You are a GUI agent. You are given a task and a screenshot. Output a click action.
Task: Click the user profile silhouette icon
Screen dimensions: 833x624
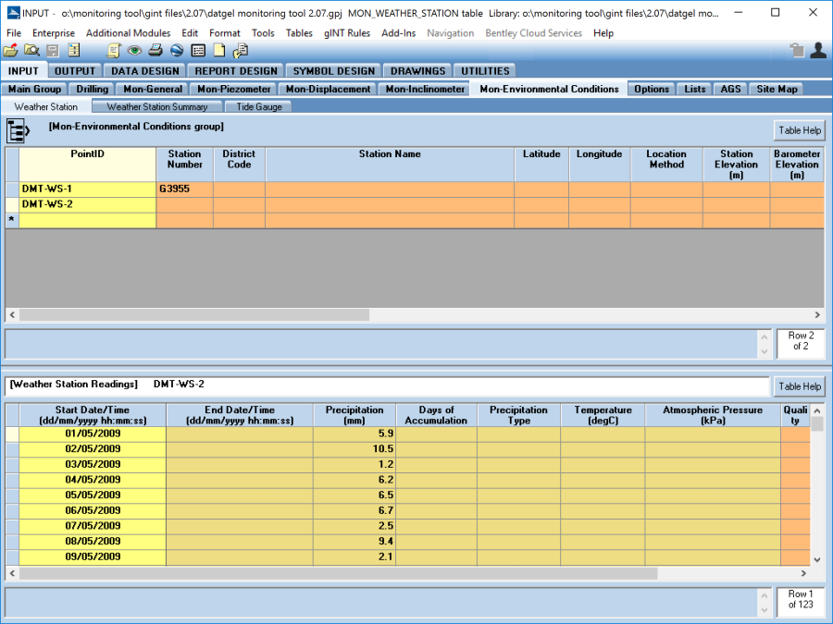pyautogui.click(x=817, y=51)
